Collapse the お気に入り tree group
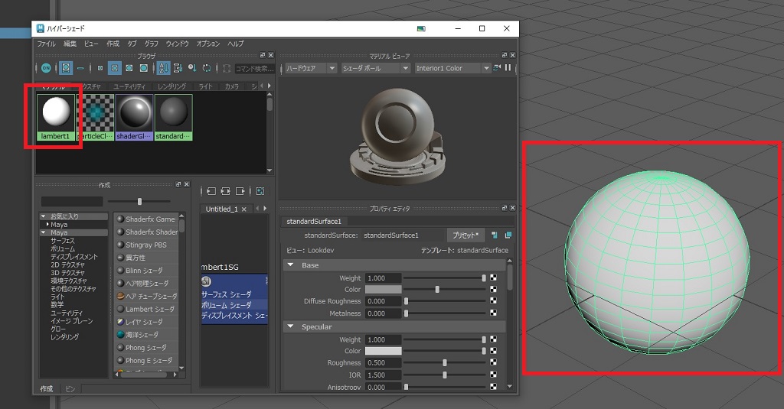 click(x=44, y=216)
